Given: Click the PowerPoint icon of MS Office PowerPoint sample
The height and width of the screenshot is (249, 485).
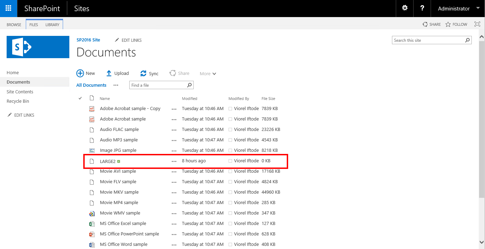Looking at the screenshot, I should (x=92, y=234).
